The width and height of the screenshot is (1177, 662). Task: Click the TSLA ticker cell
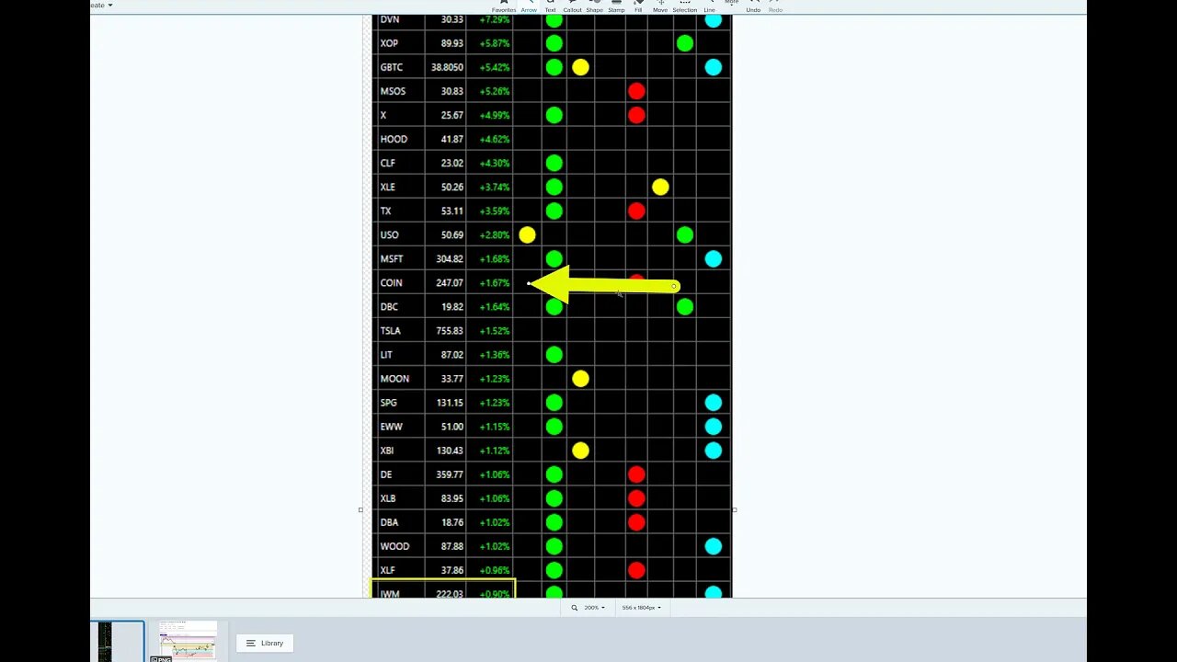point(402,330)
